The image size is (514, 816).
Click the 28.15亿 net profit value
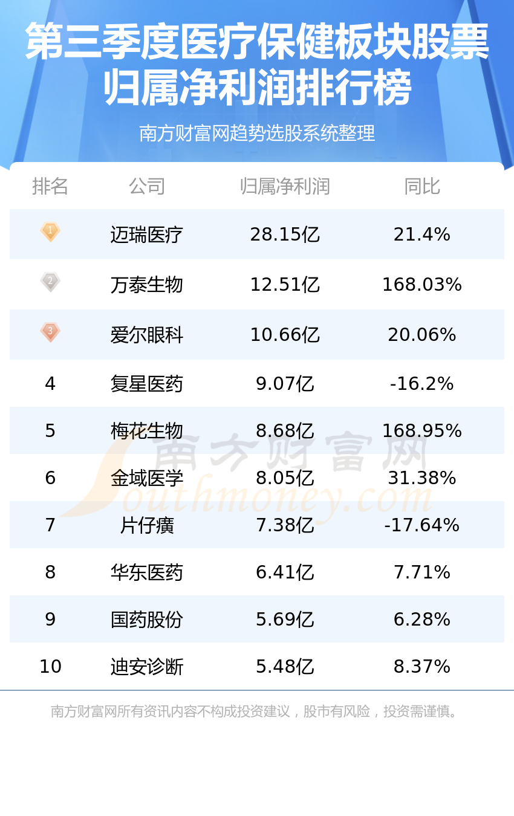(285, 235)
